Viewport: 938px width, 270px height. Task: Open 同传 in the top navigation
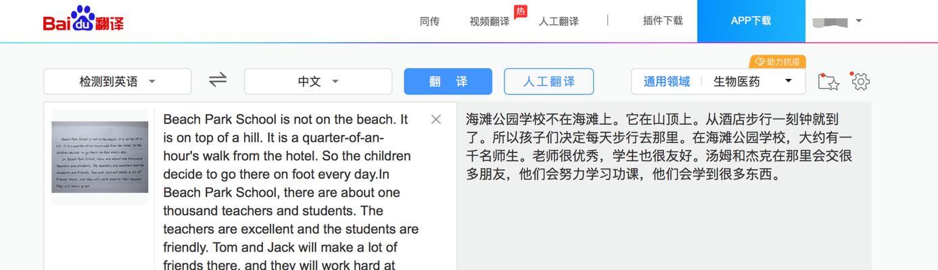(429, 22)
